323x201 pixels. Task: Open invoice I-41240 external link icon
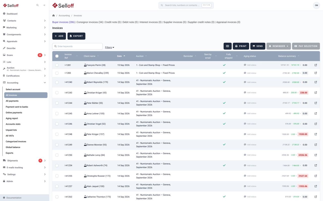click(x=316, y=82)
